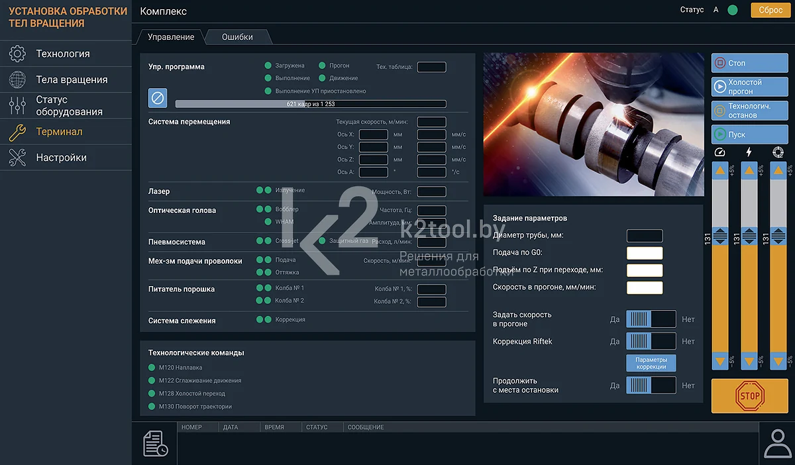The height and width of the screenshot is (465, 795).
Task: Click the Пуск button
Action: coord(750,134)
